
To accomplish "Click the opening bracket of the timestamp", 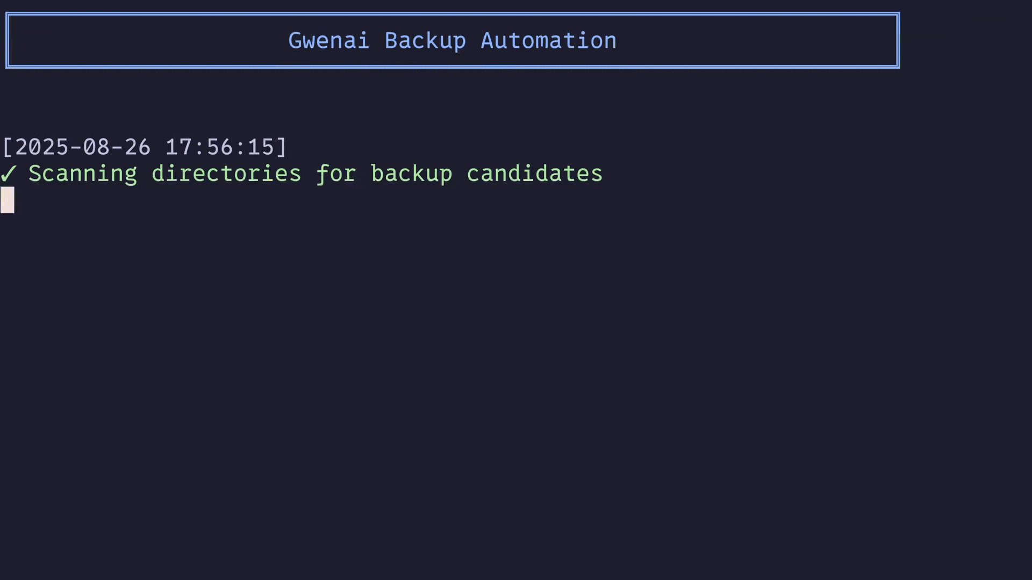I will [7, 147].
